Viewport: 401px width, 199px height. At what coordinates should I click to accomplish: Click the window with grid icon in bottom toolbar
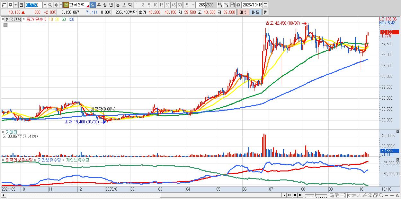tap(332, 195)
